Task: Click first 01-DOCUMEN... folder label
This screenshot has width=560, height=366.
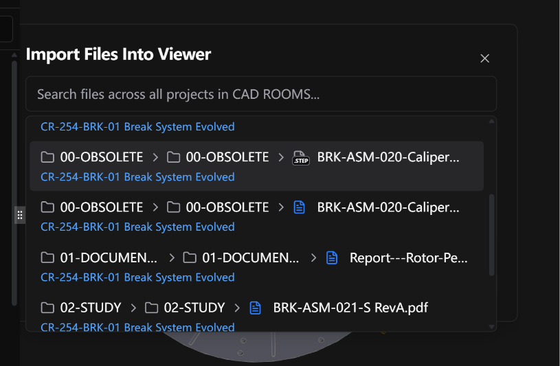Action: (109, 258)
